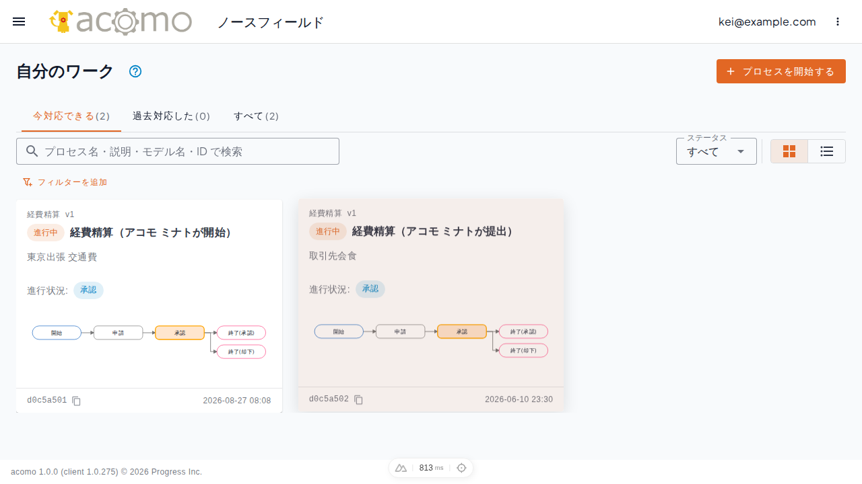862x484 pixels.
Task: Open the ステータス dropdown
Action: [717, 151]
